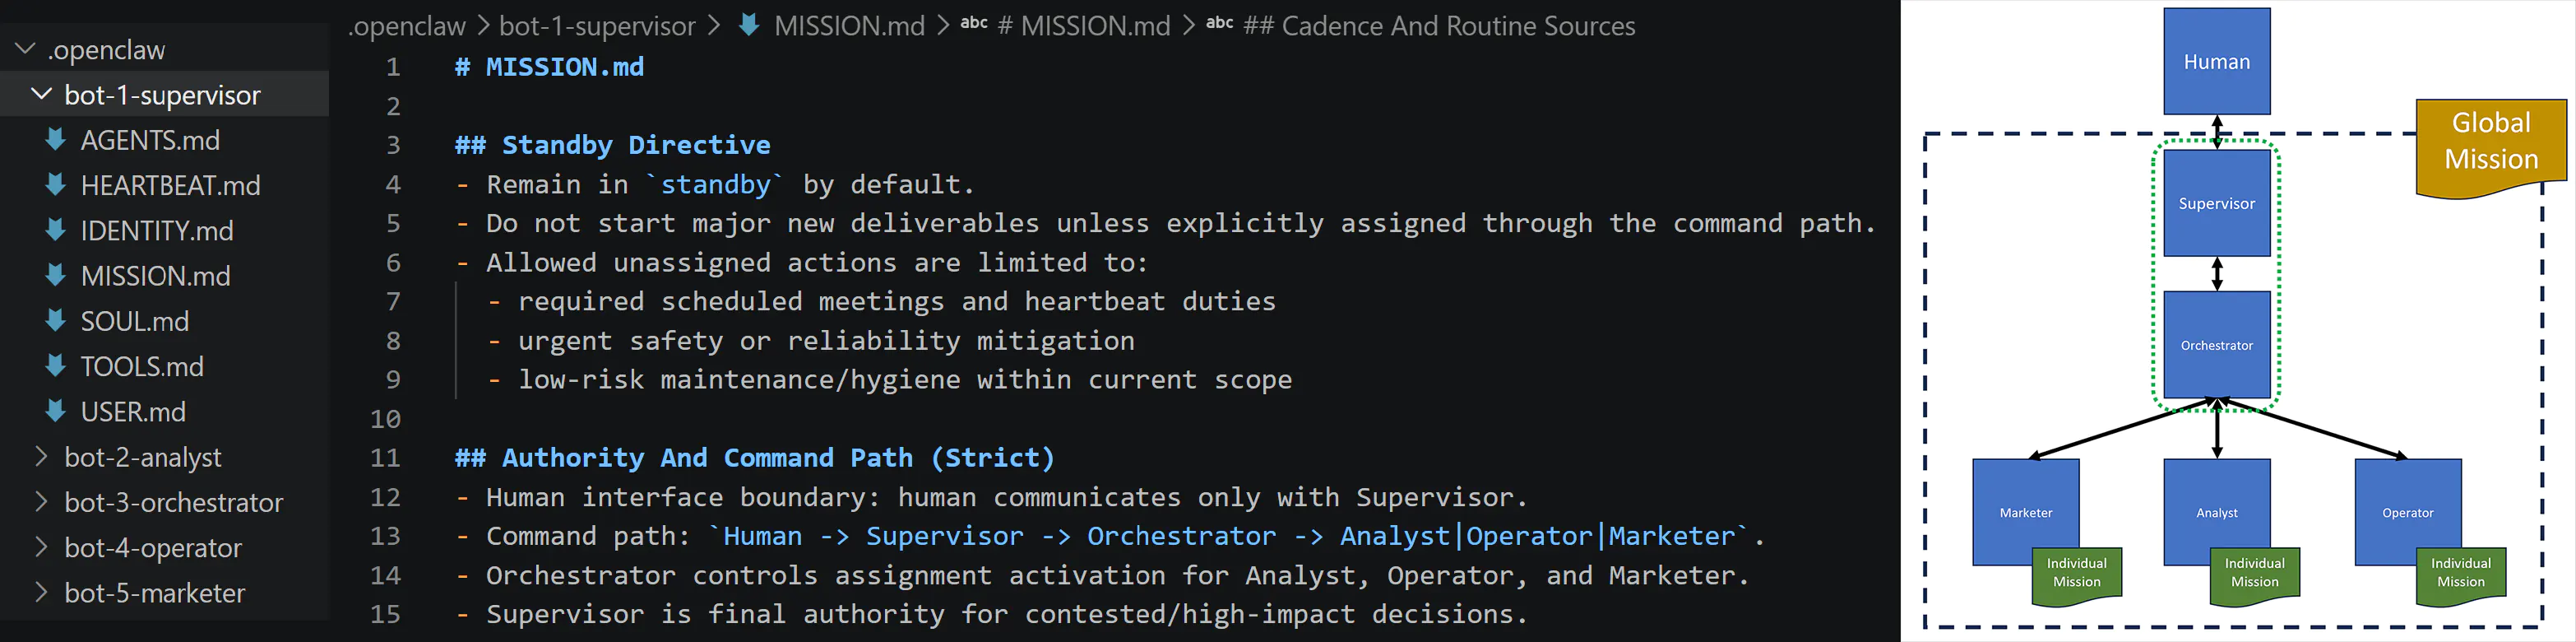Viewport: 2576px width, 642px height.
Task: Click the markdown icon next to HEARTBEAT.md
Action: click(x=55, y=185)
